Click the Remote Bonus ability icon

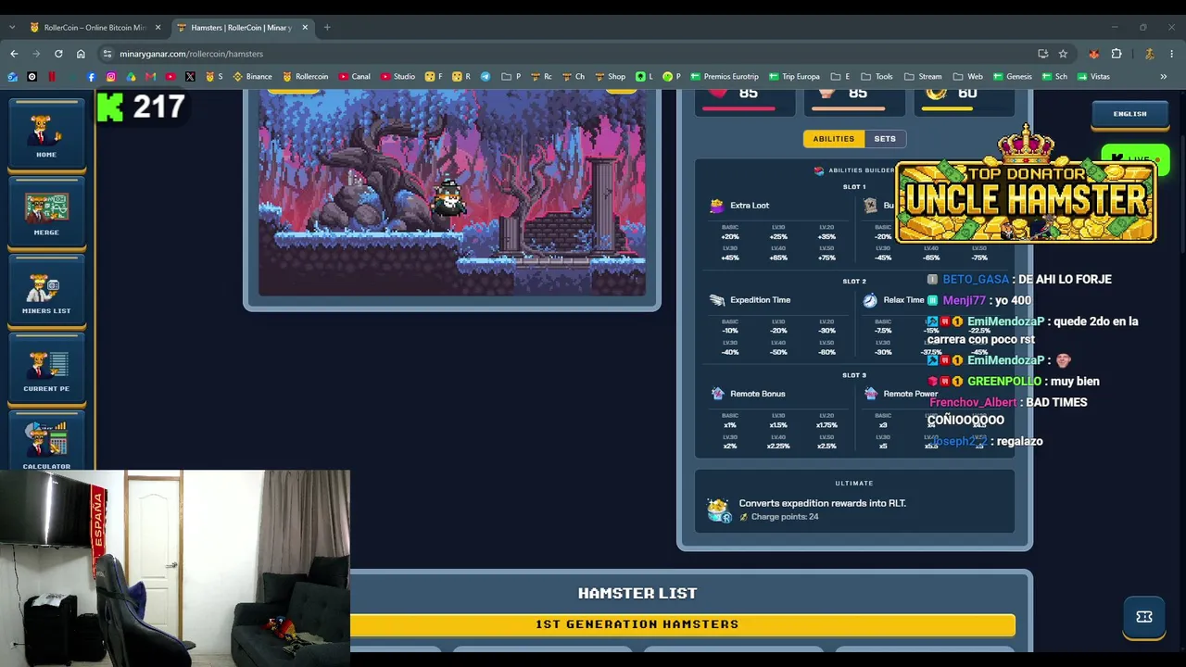(x=717, y=394)
